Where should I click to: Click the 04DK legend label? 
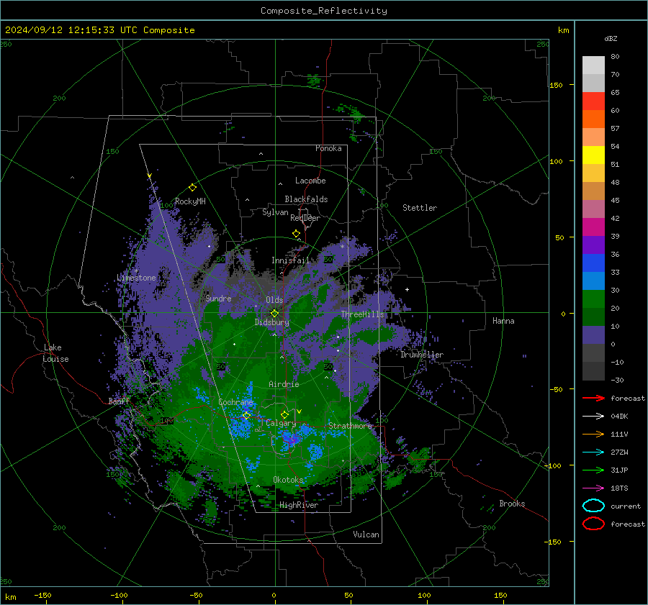coord(619,417)
